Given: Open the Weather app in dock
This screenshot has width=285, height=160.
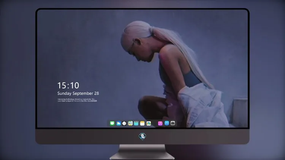Looking at the screenshot, I should pyautogui.click(x=119, y=123).
